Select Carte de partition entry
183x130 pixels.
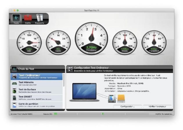pyautogui.click(x=37, y=105)
